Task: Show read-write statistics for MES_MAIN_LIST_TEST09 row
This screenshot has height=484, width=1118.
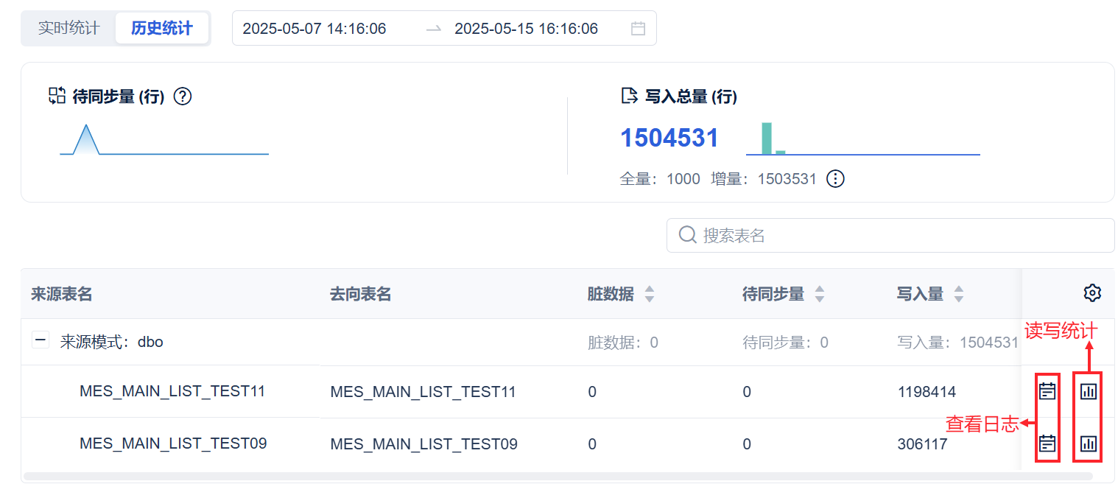Action: (1088, 443)
